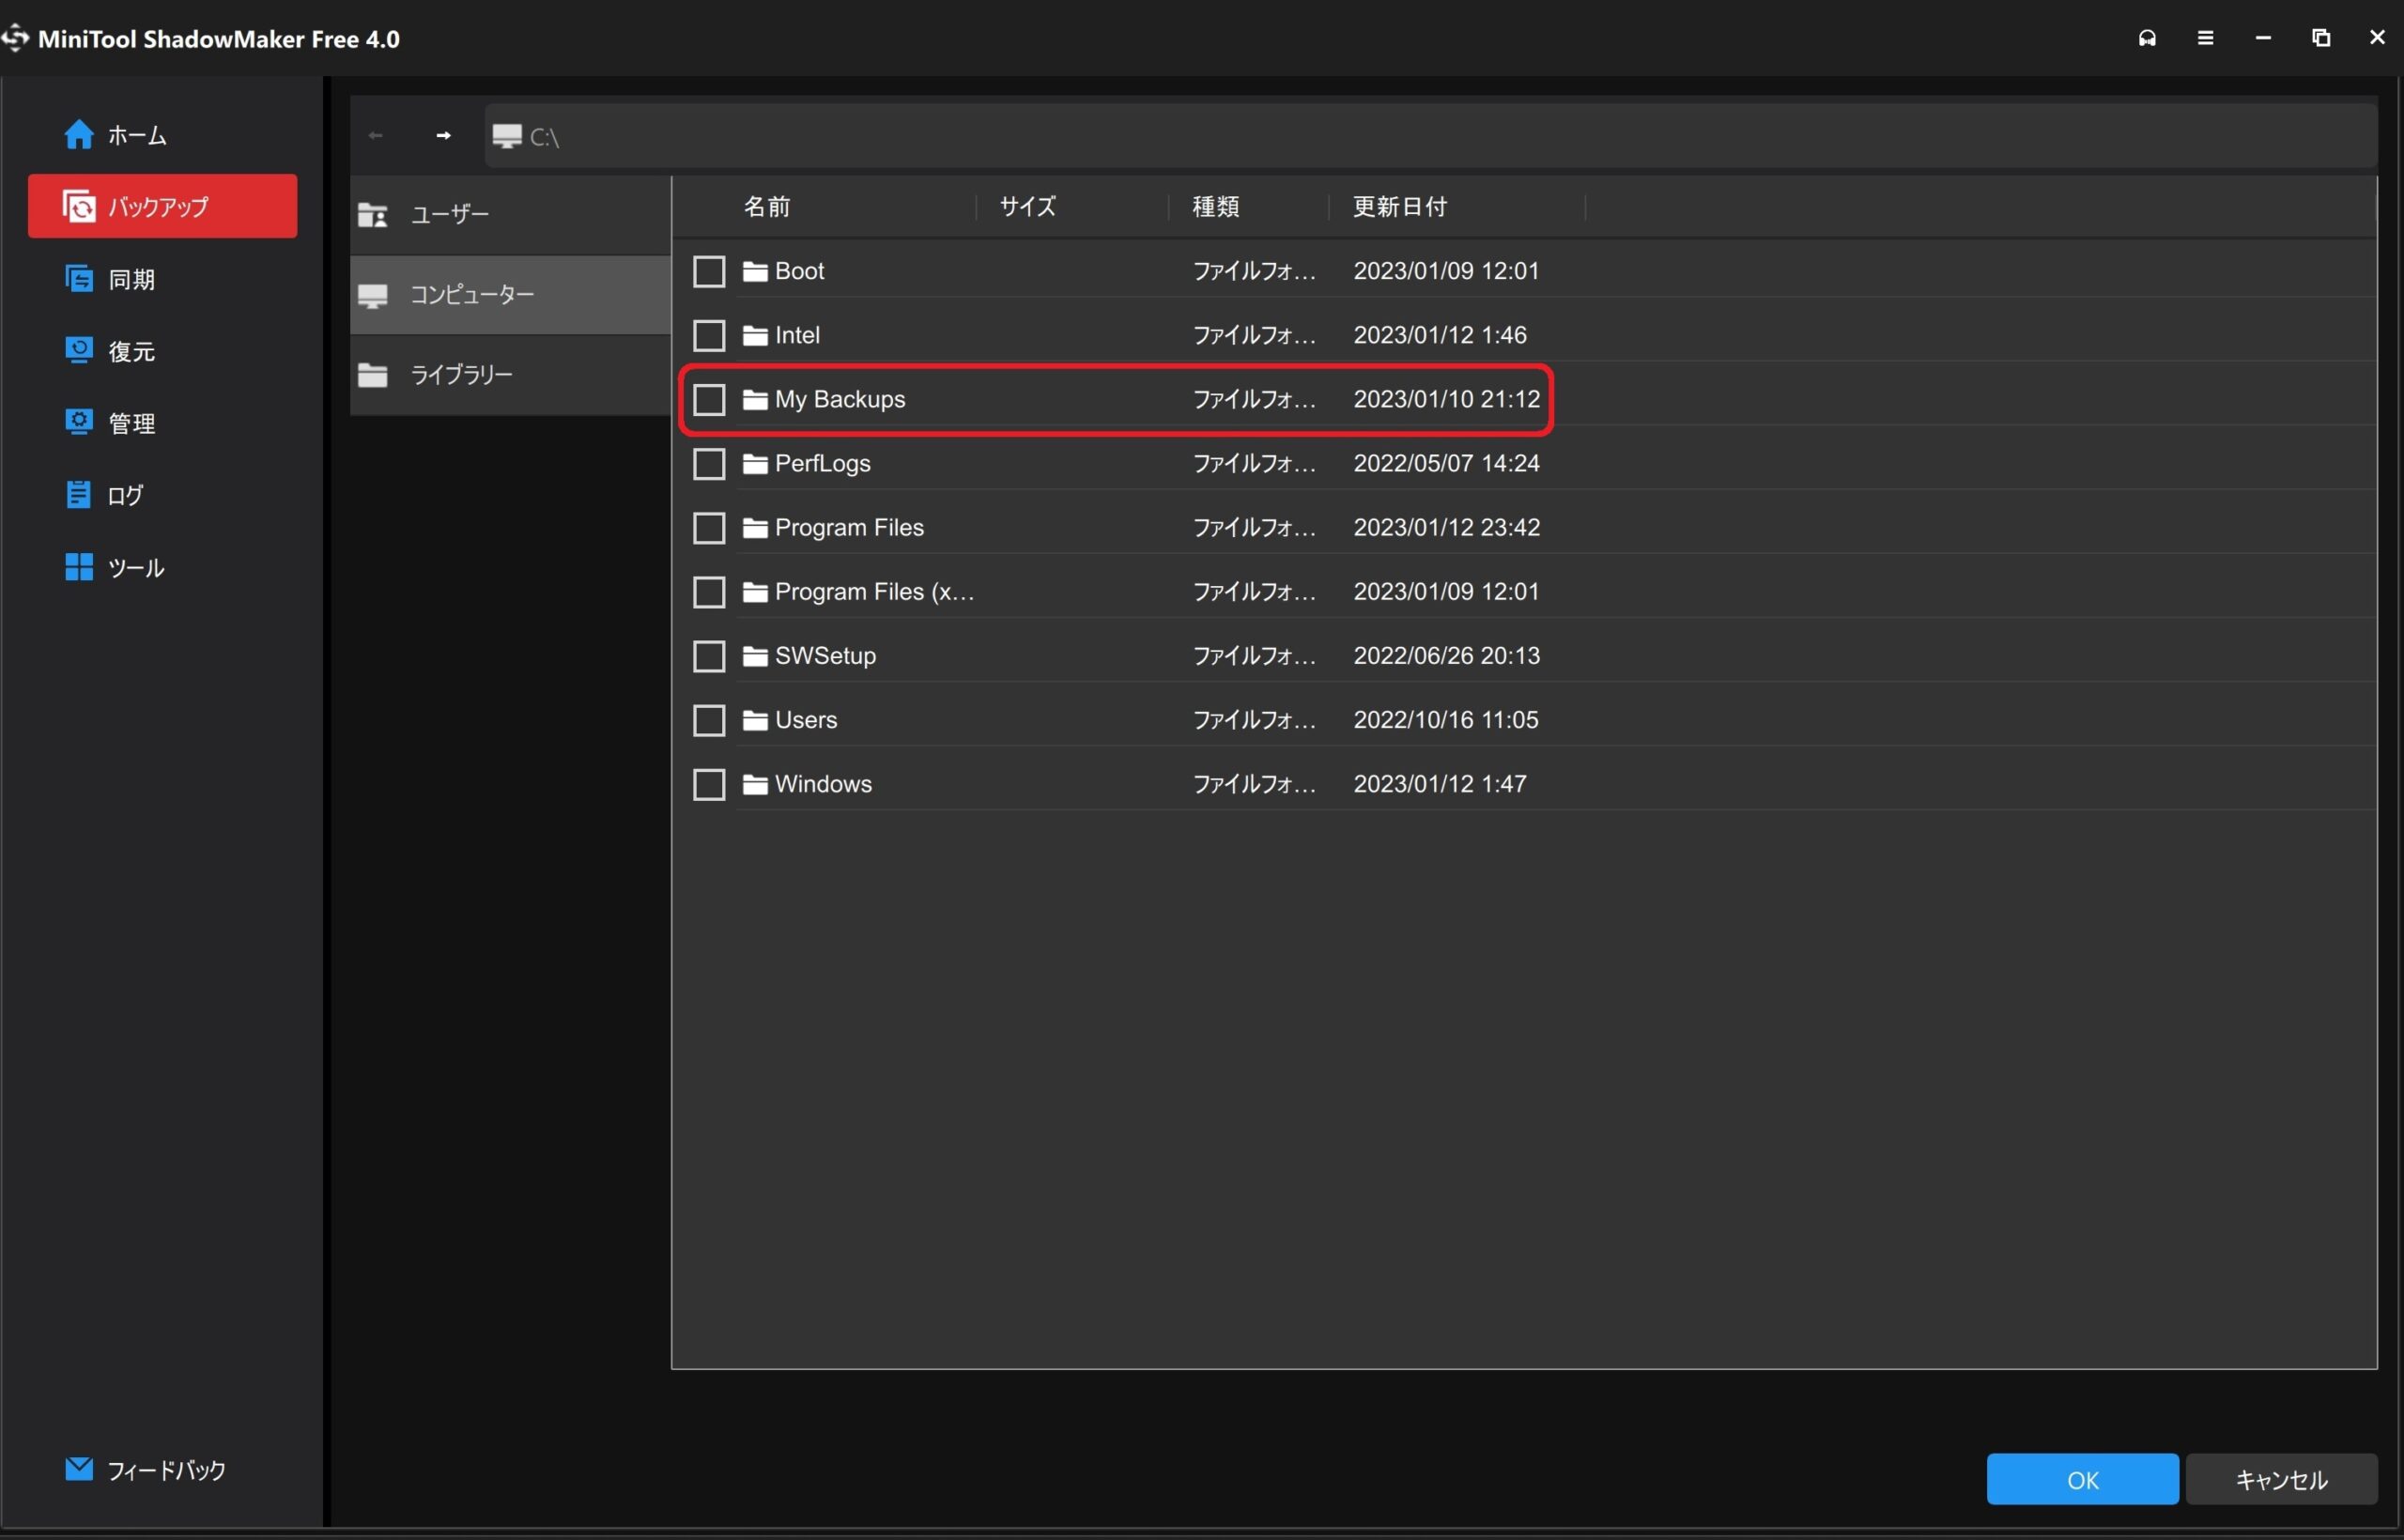Viewport: 2404px width, 1540px height.
Task: Select the コンピューター location
Action: pos(510,294)
